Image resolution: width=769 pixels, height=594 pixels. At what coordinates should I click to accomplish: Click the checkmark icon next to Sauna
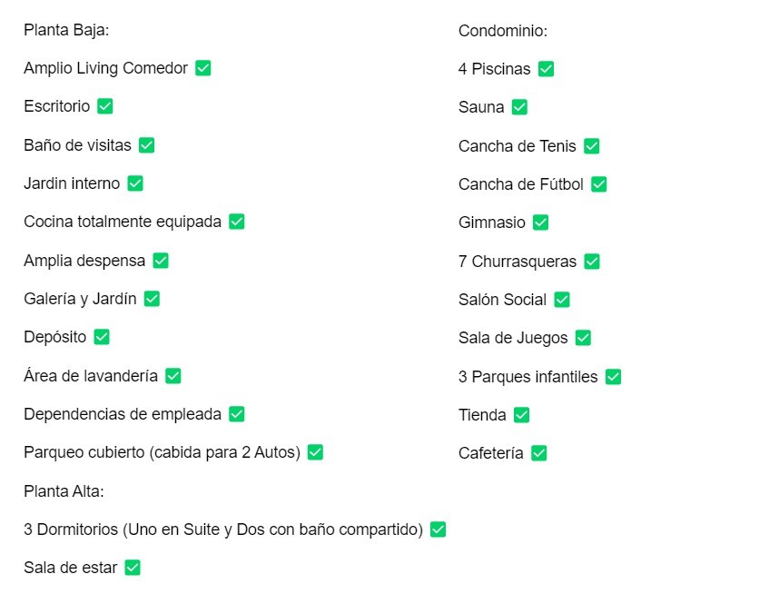(x=519, y=107)
